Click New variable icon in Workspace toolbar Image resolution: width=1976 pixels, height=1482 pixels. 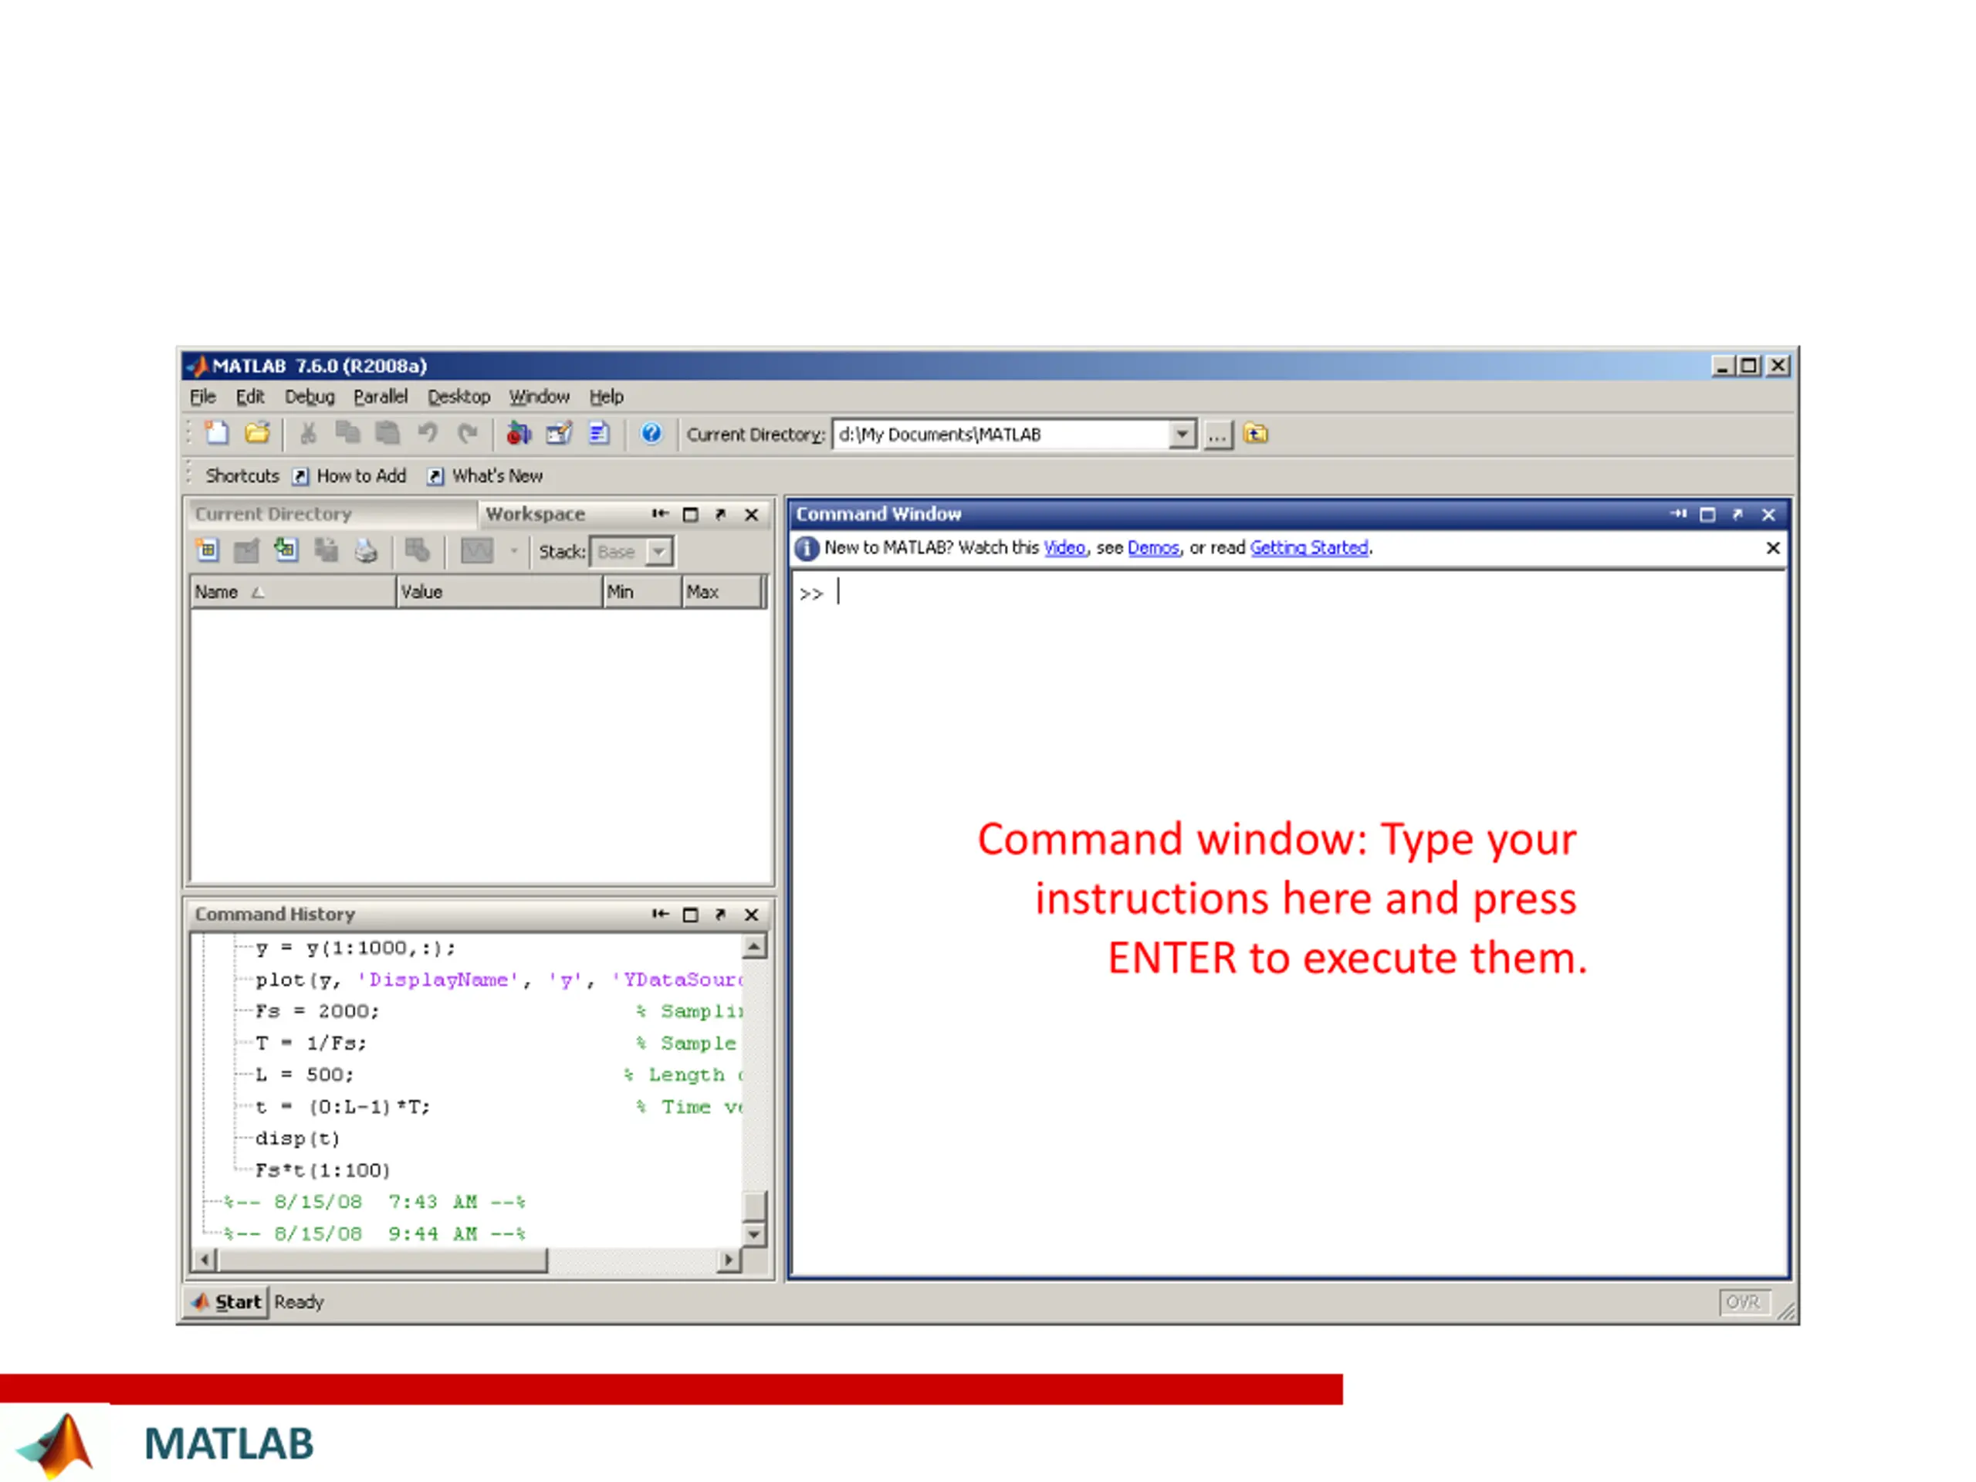coord(207,551)
